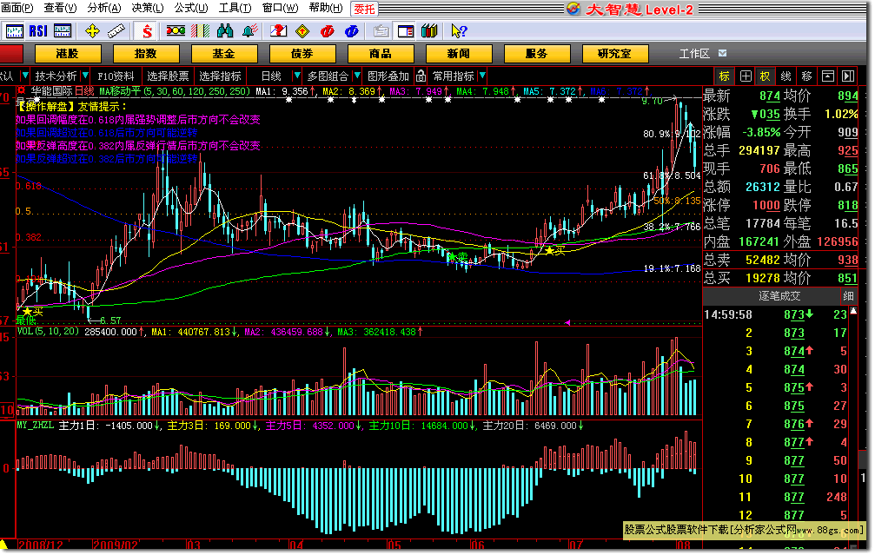
Task: Toggle the info panel window icon
Action: (406, 31)
